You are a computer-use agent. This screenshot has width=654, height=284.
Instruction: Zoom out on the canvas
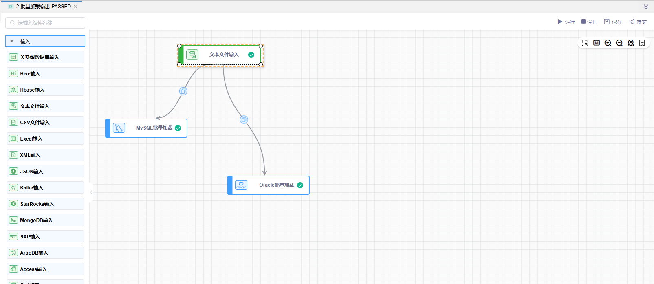pyautogui.click(x=619, y=43)
